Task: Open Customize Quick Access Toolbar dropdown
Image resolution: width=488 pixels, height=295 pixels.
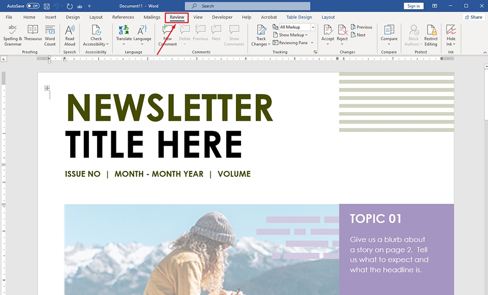Action: (89, 6)
